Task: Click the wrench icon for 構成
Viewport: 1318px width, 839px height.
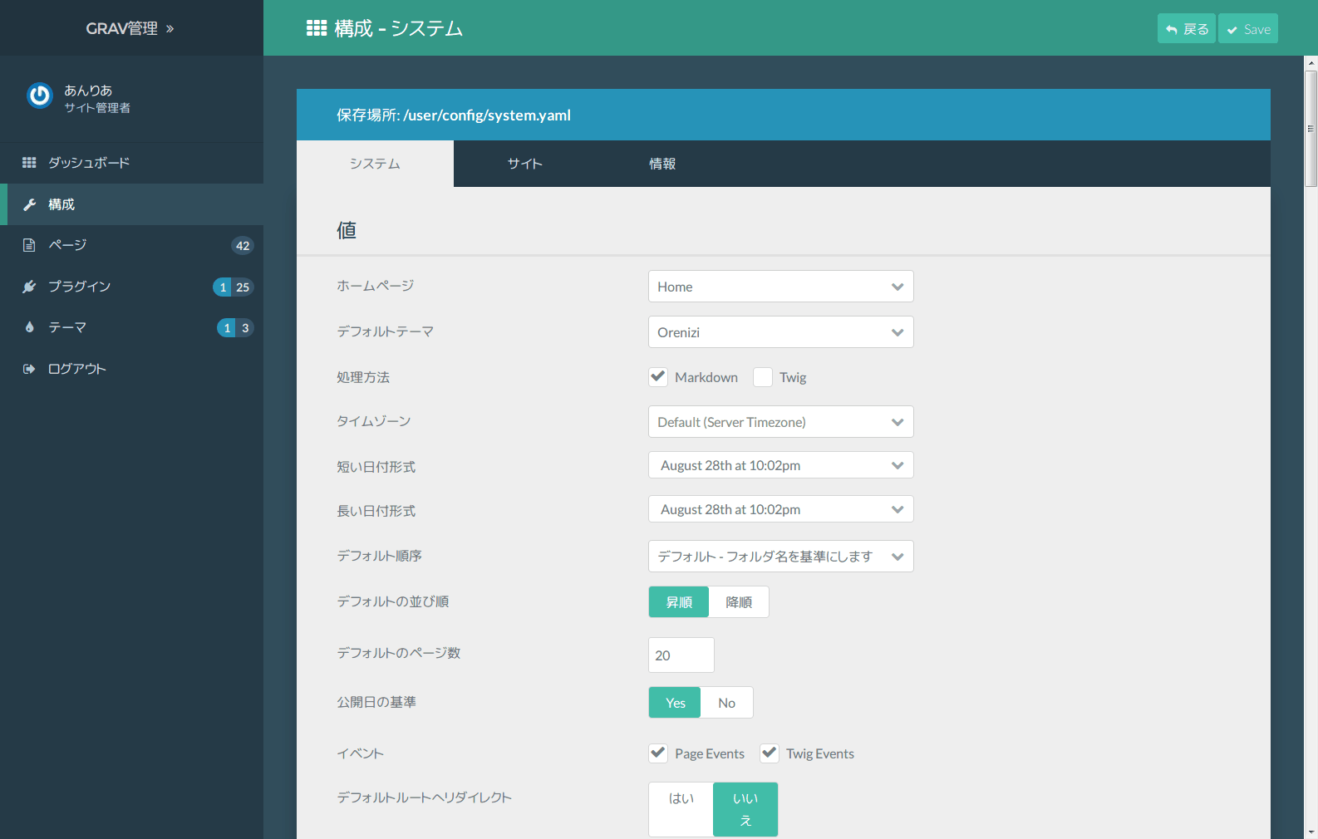Action: [29, 204]
